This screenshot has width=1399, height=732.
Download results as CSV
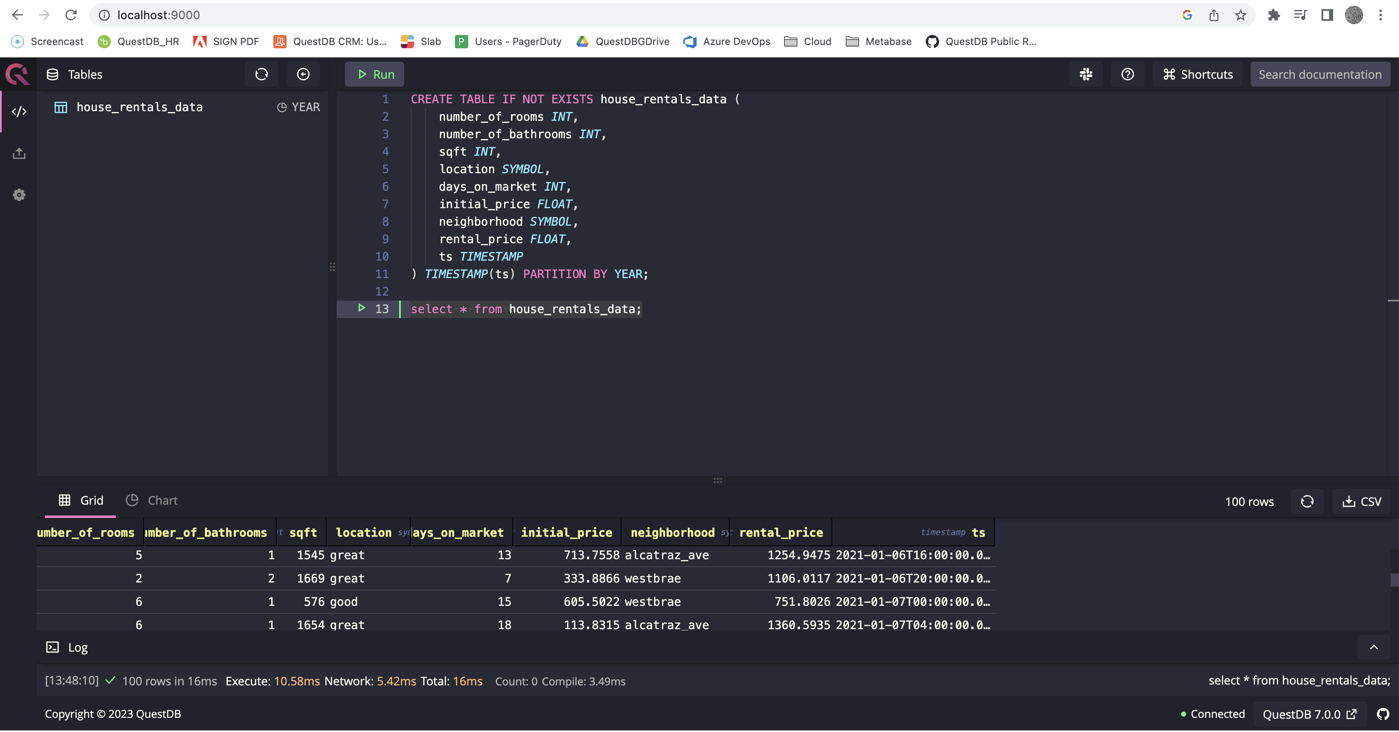[1362, 501]
